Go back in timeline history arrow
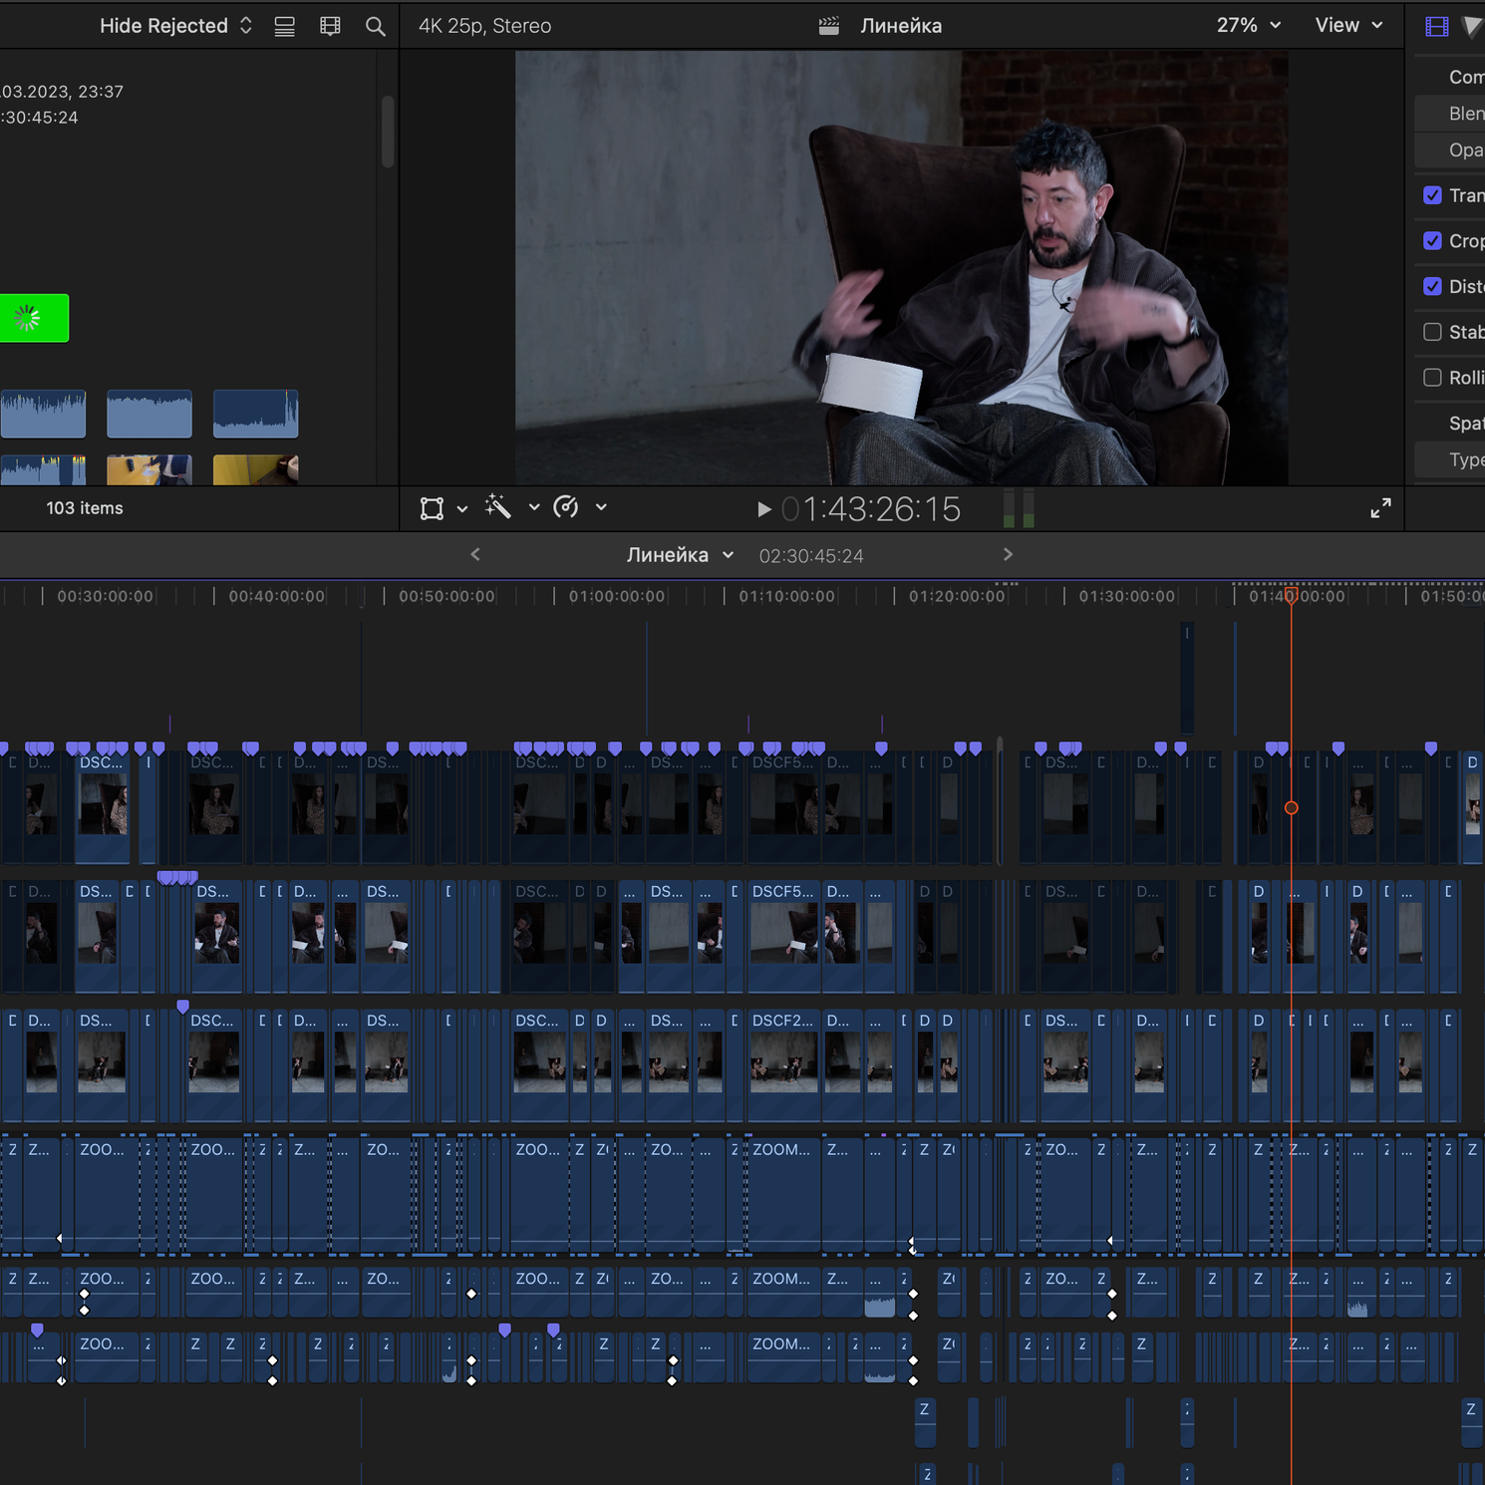1485x1485 pixels. pyautogui.click(x=475, y=554)
